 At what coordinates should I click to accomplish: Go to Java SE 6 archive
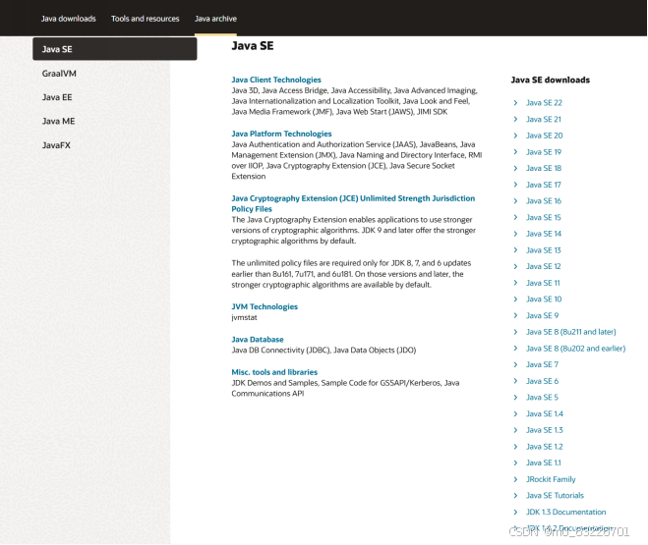click(542, 381)
